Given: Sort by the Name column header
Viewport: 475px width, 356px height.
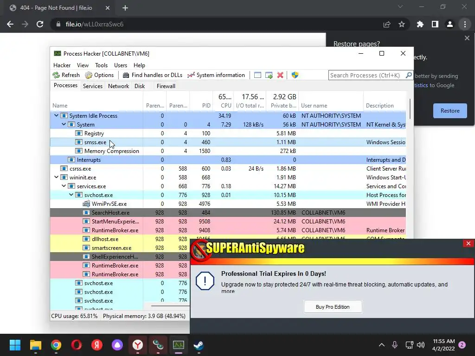Looking at the screenshot, I should click(x=96, y=106).
